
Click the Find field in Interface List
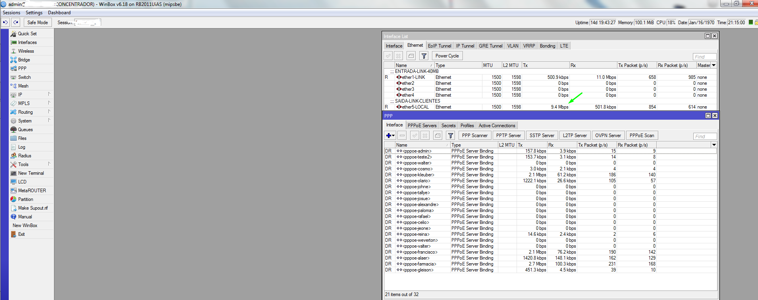(704, 57)
